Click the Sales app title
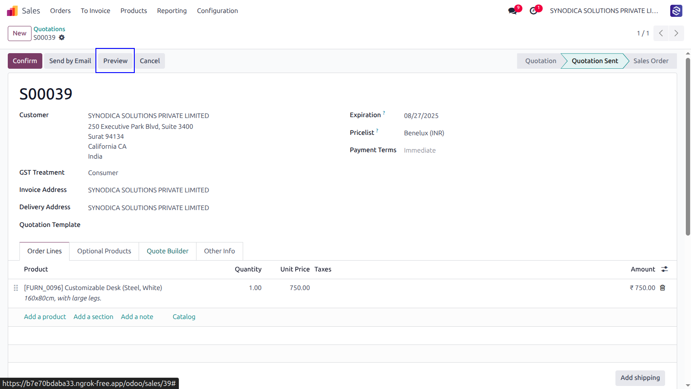 (x=31, y=11)
